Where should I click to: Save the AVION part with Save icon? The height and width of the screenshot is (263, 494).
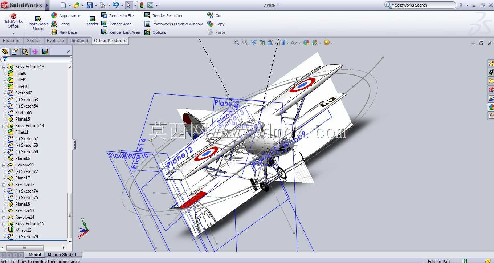[89, 5]
